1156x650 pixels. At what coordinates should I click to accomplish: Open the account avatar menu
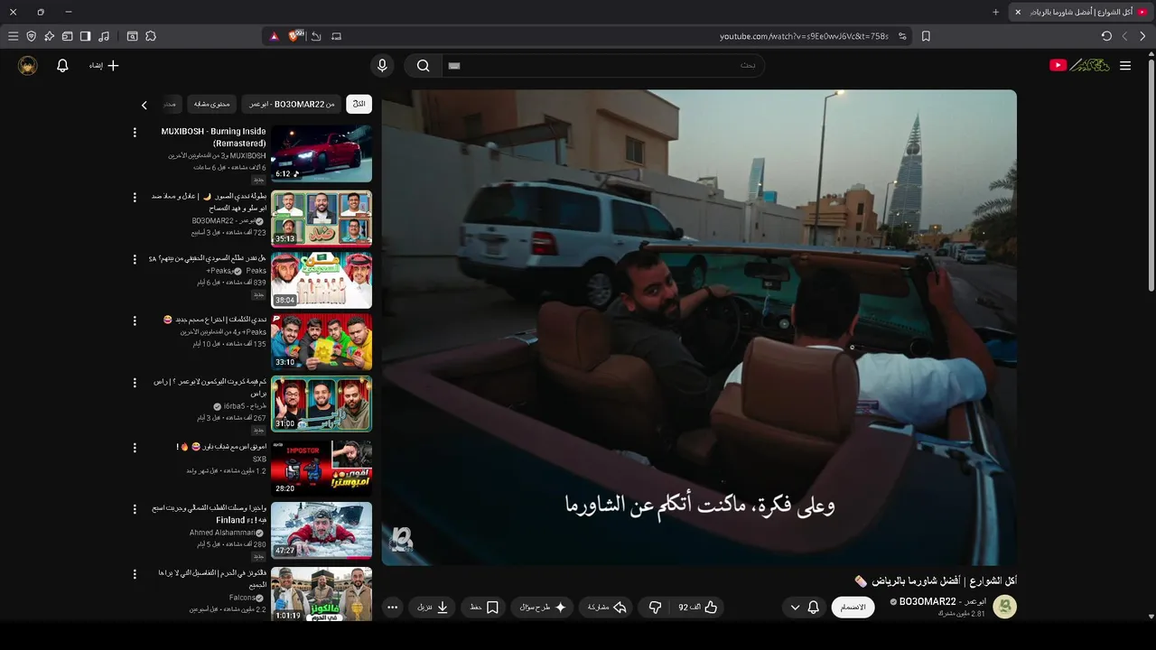28,65
